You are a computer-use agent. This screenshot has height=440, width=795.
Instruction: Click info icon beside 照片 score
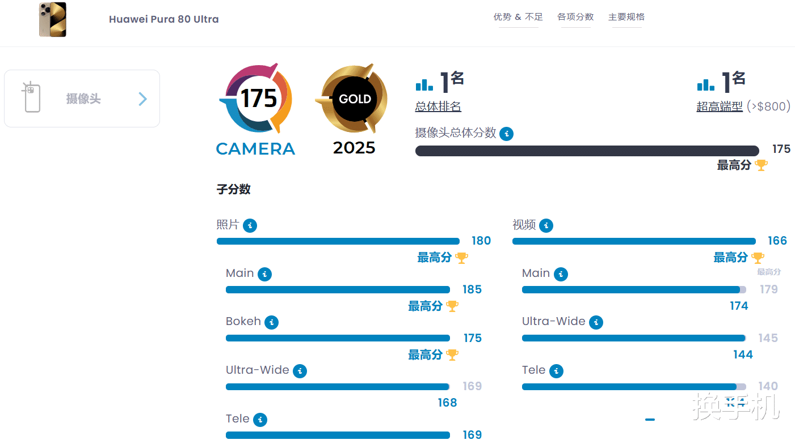pos(250,226)
